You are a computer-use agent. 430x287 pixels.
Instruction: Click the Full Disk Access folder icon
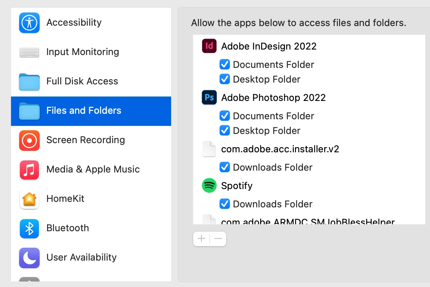(x=29, y=82)
